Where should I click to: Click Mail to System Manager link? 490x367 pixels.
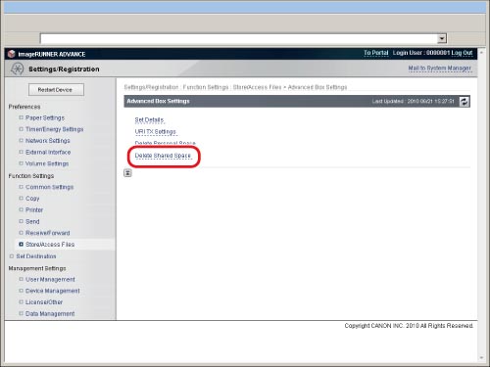[440, 69]
